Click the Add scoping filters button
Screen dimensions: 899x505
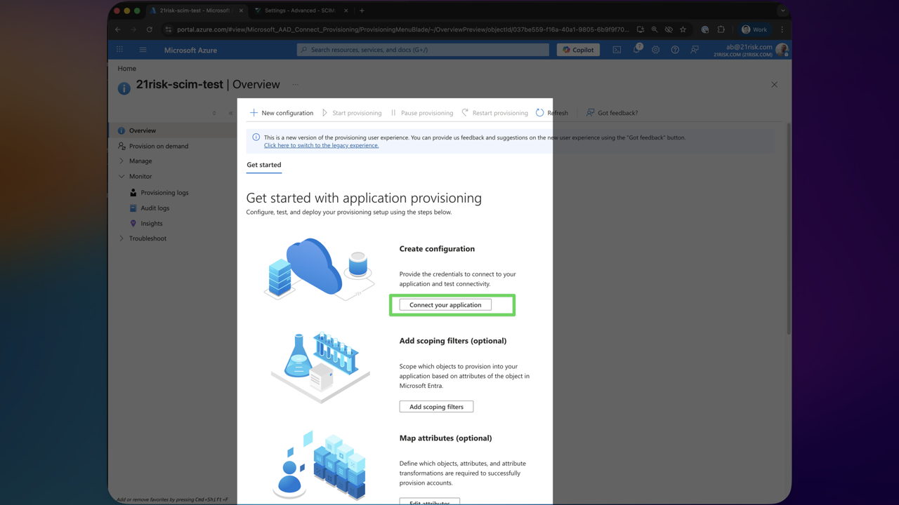coord(436,406)
